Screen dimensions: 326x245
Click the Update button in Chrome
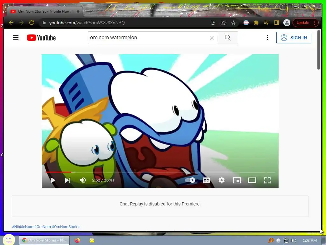[x=305, y=23]
